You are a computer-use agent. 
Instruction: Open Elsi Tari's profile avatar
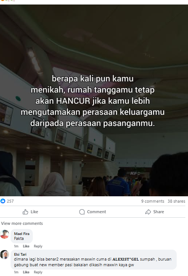click(x=5, y=255)
